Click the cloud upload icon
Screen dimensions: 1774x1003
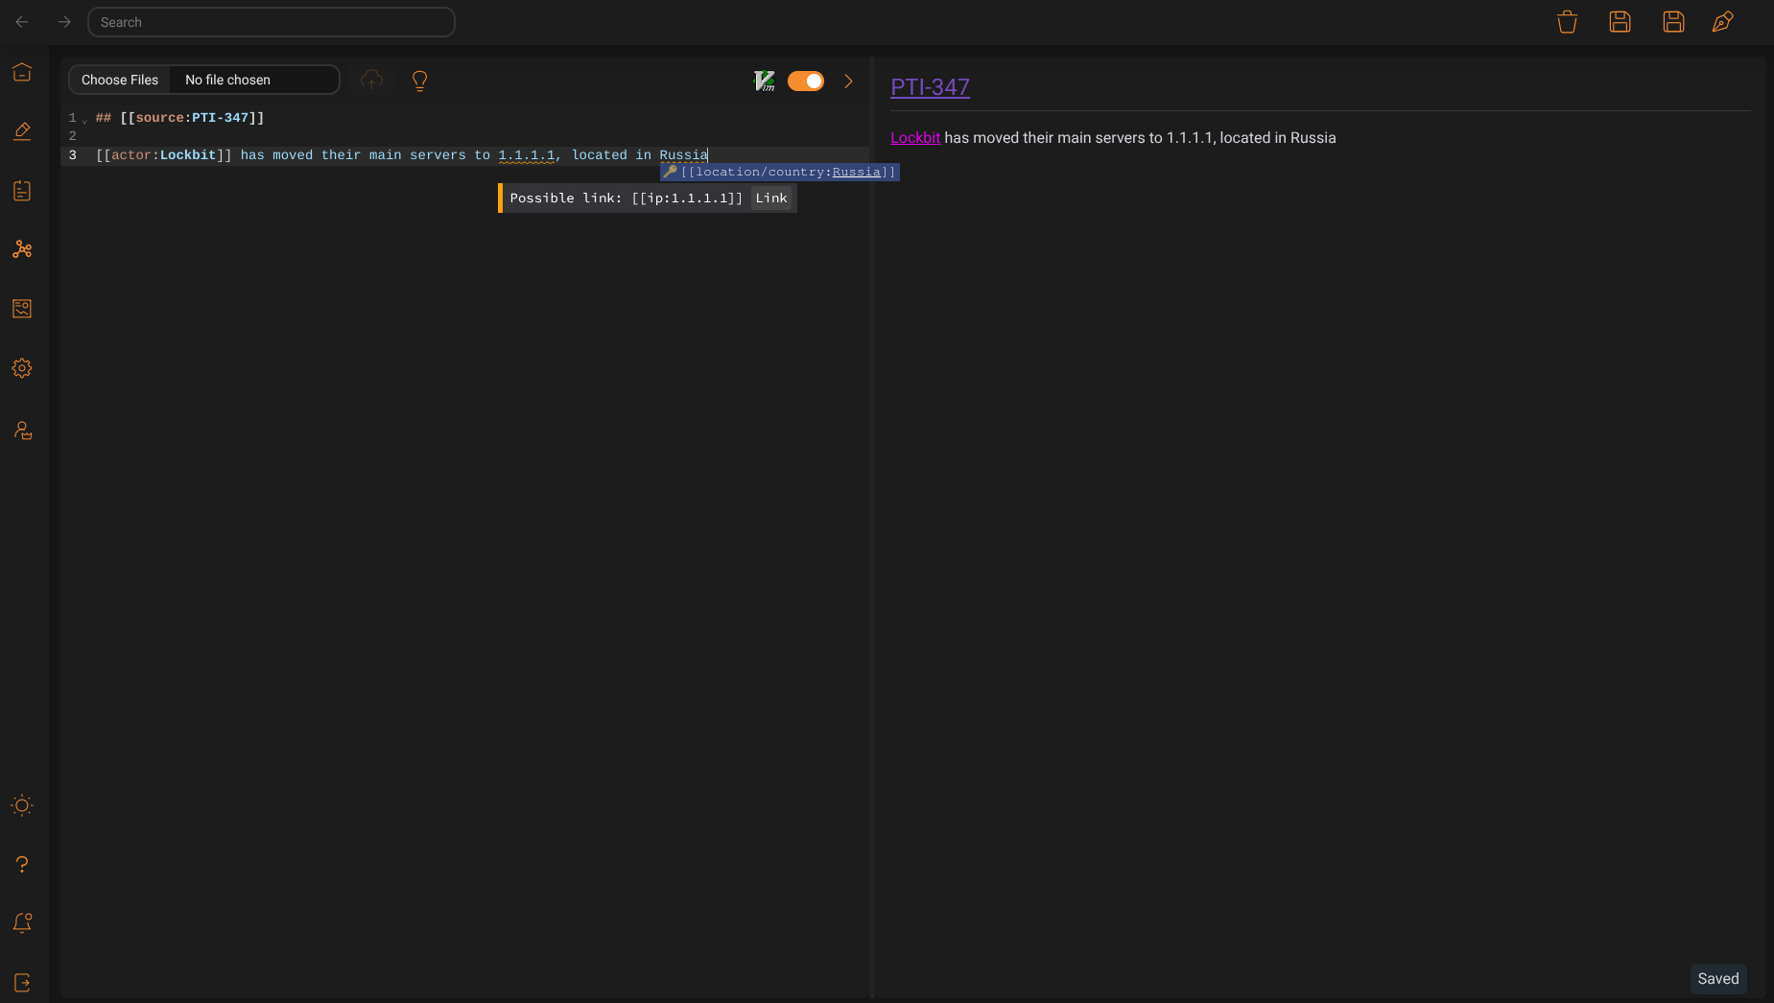(x=371, y=81)
